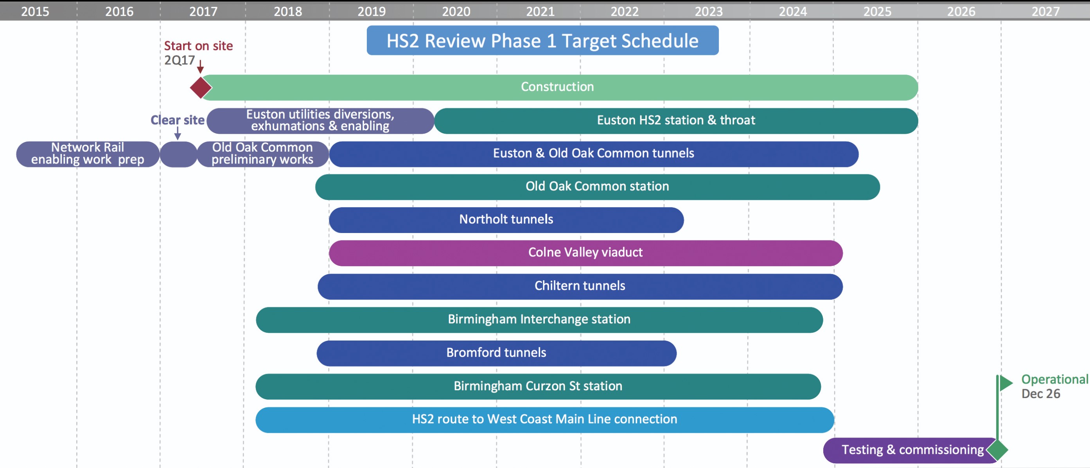The height and width of the screenshot is (468, 1090).
Task: Click the red arrow under 2Q17
Action: (201, 67)
